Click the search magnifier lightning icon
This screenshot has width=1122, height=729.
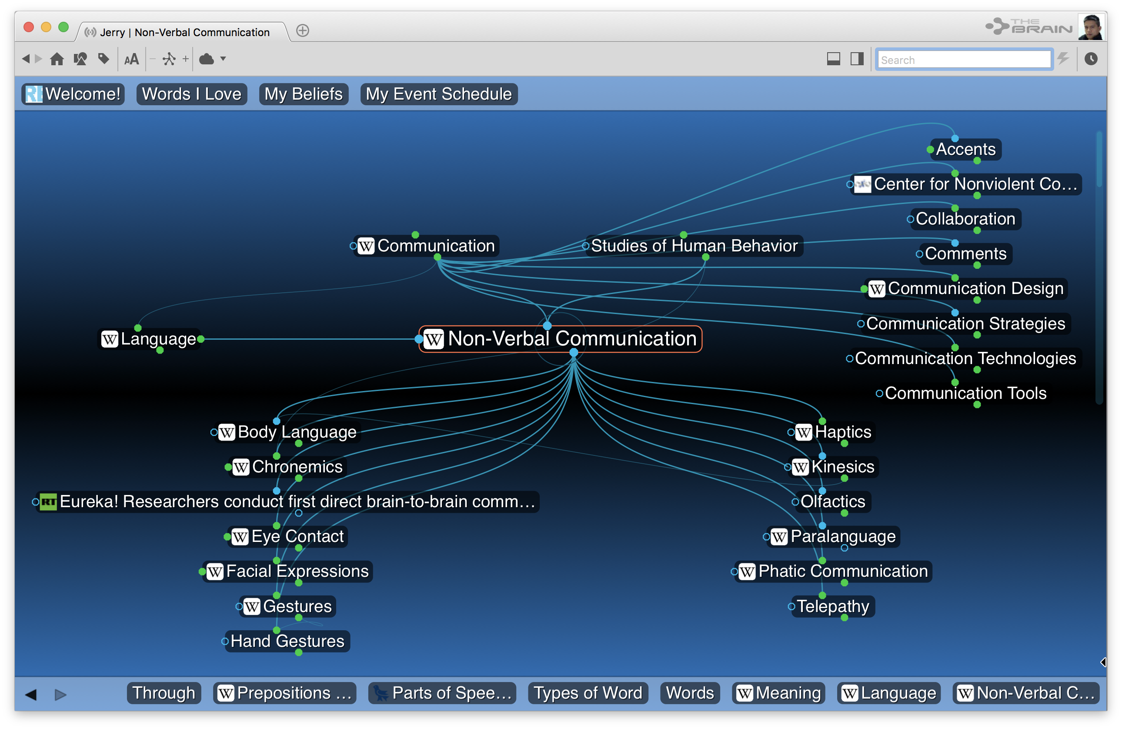click(x=1064, y=59)
